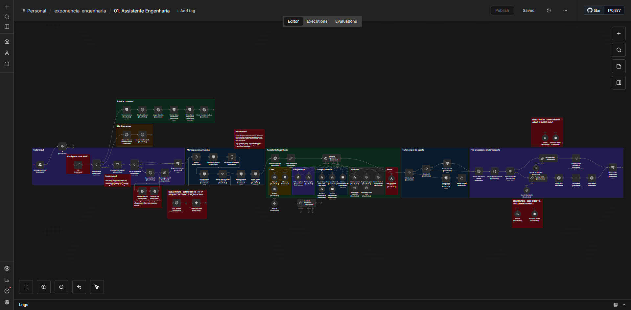Toggle the left sidebar panel icon
The height and width of the screenshot is (310, 631).
coord(7,27)
